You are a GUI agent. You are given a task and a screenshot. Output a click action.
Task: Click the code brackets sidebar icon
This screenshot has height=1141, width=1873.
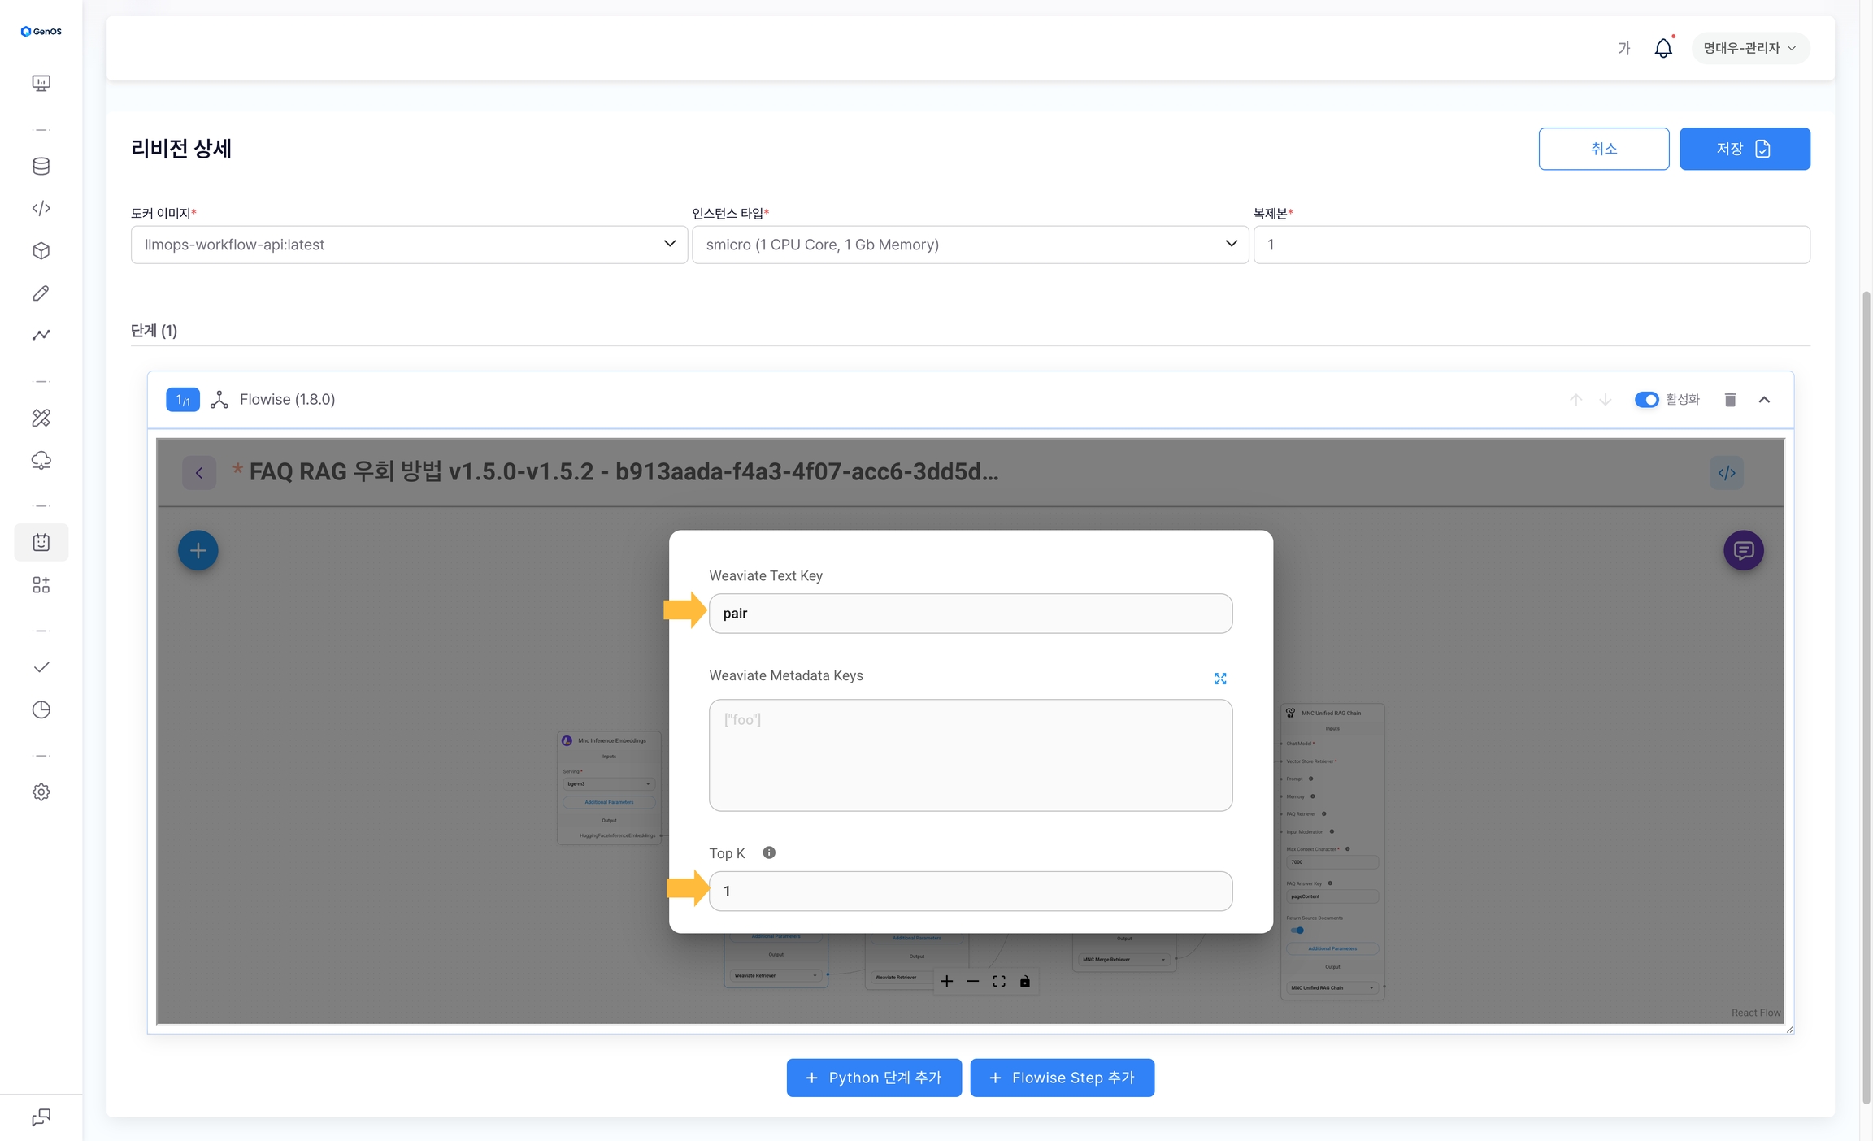41,209
